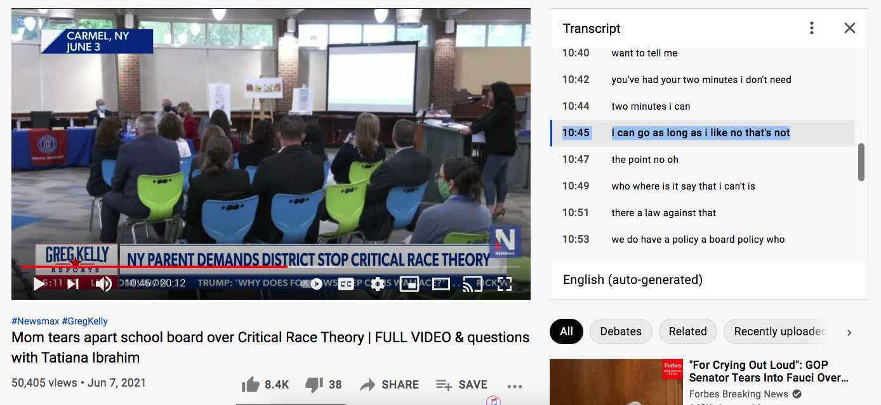Open transcript three-dot options menu
The image size is (881, 405).
(811, 28)
